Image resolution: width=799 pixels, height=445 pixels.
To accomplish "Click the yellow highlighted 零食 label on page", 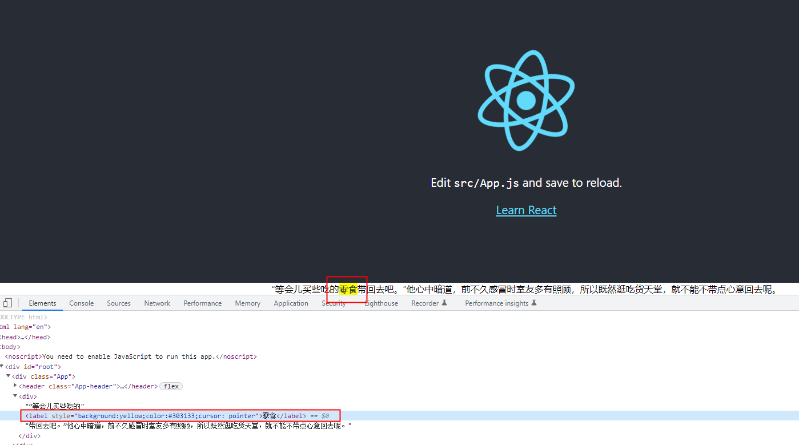I will pyautogui.click(x=348, y=290).
